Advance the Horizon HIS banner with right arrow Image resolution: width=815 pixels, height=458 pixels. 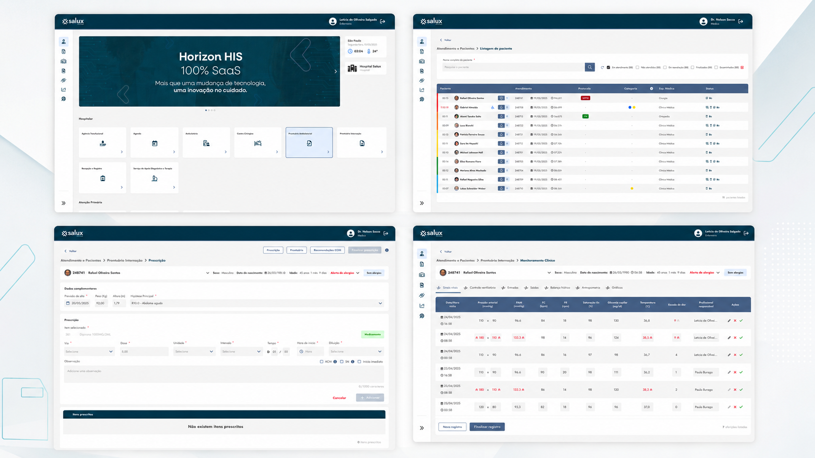point(335,72)
